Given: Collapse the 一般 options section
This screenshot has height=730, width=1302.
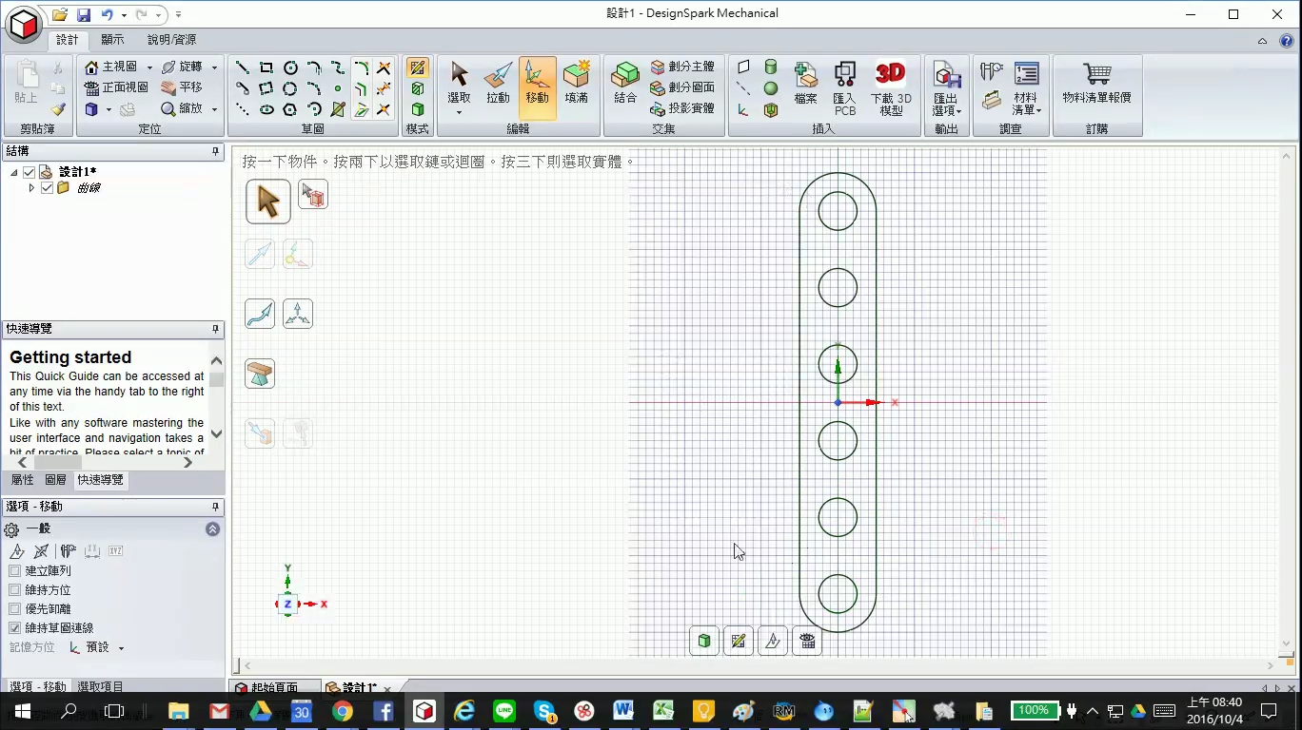Looking at the screenshot, I should click(x=213, y=529).
